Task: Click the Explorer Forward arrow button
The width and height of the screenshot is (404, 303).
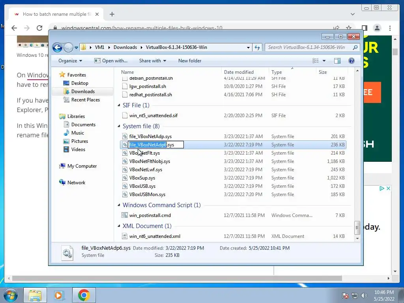Action: click(68, 47)
